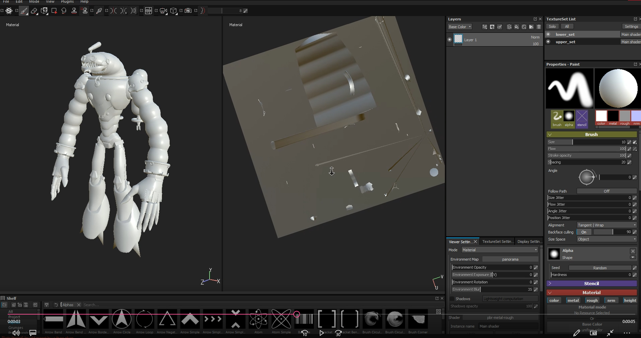Activate the Projection tool

tap(44, 11)
